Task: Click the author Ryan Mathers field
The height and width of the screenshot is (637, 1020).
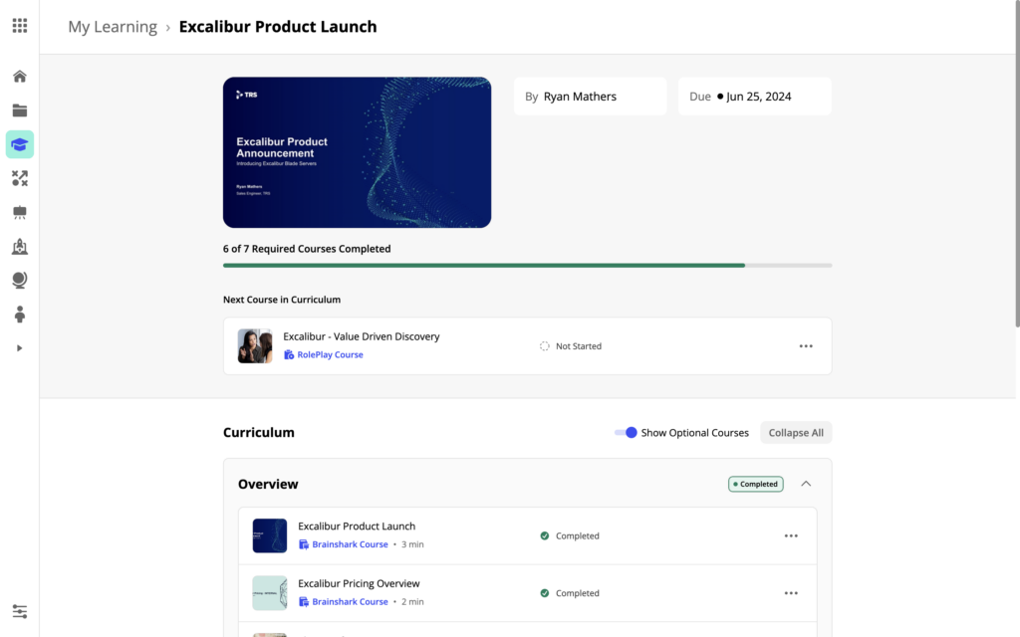Action: coord(590,97)
